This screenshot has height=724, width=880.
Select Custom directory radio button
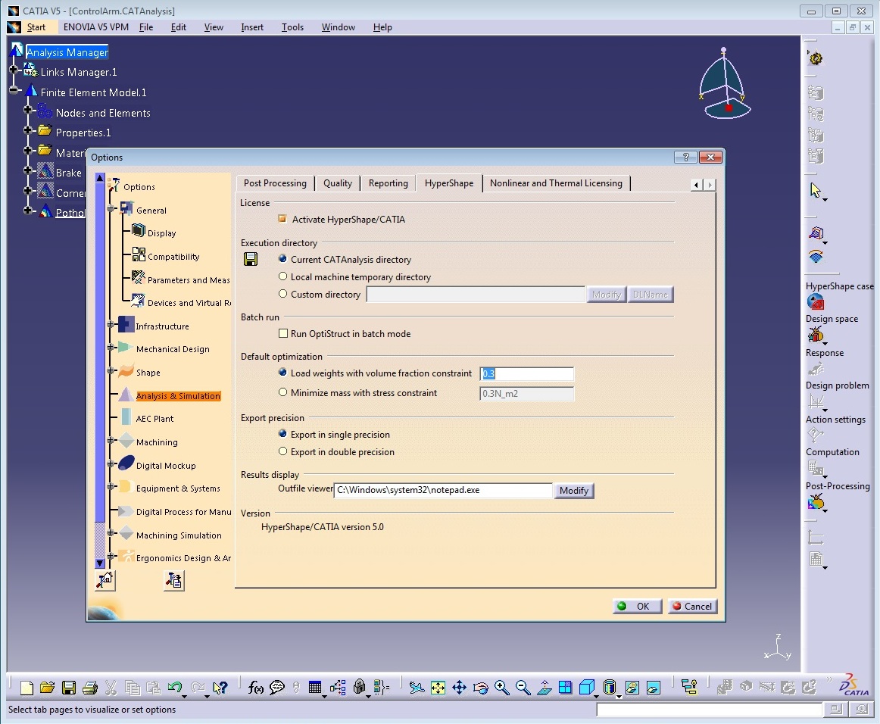[283, 294]
